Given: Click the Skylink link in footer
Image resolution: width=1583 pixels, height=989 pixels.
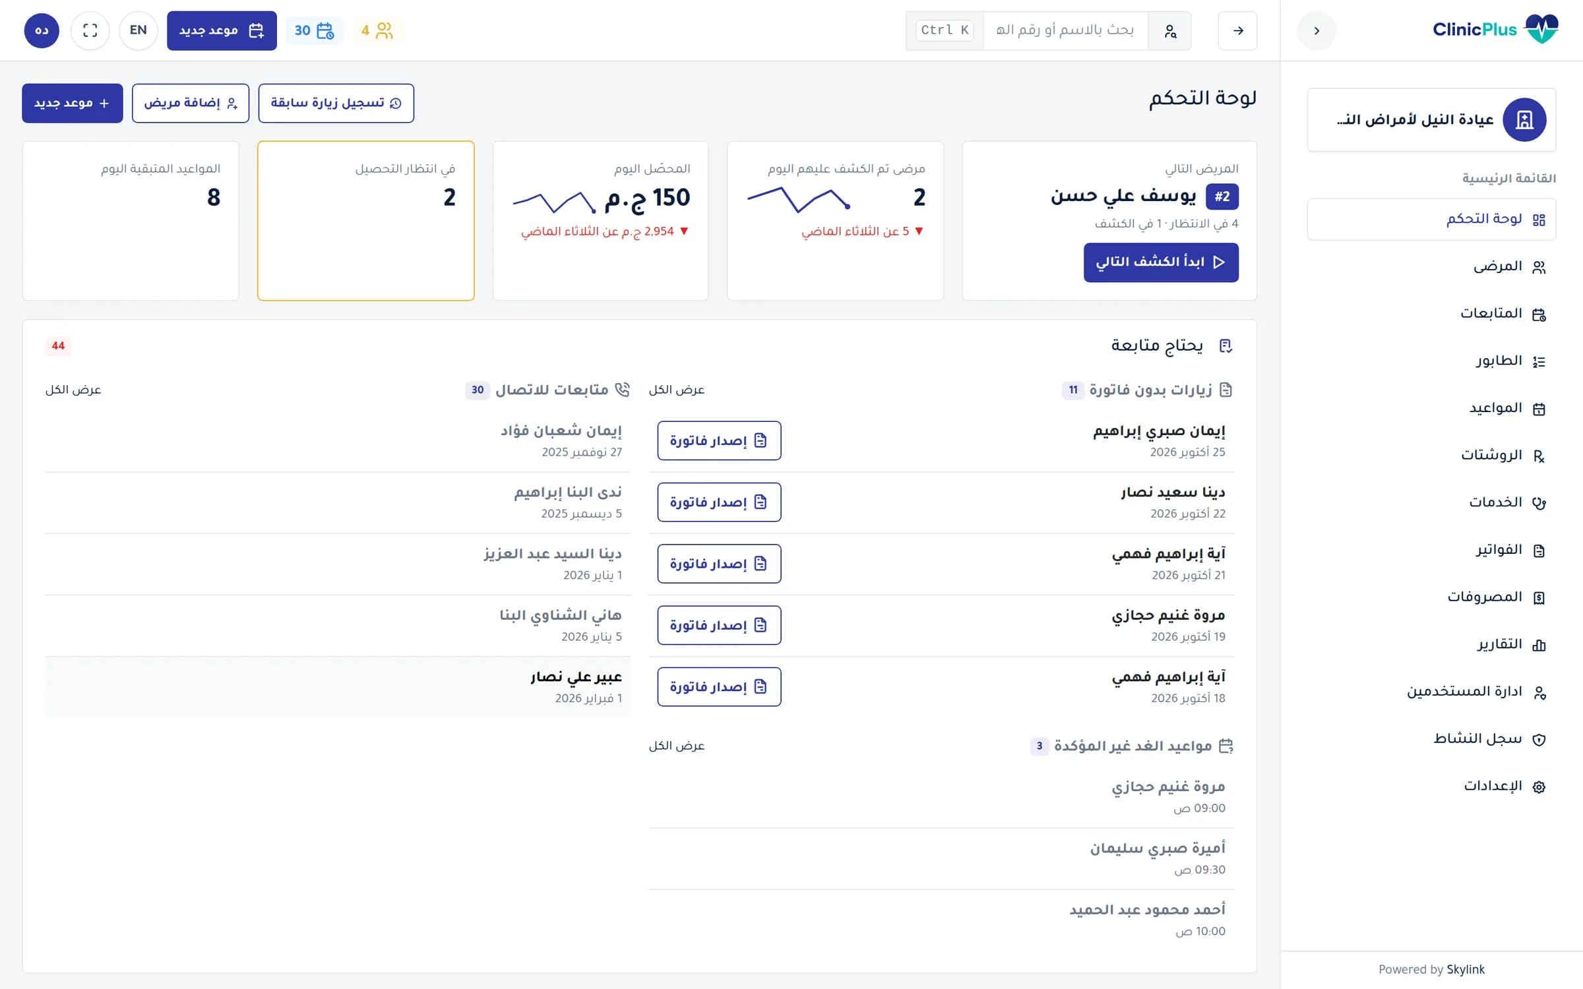Looking at the screenshot, I should [x=1465, y=969].
